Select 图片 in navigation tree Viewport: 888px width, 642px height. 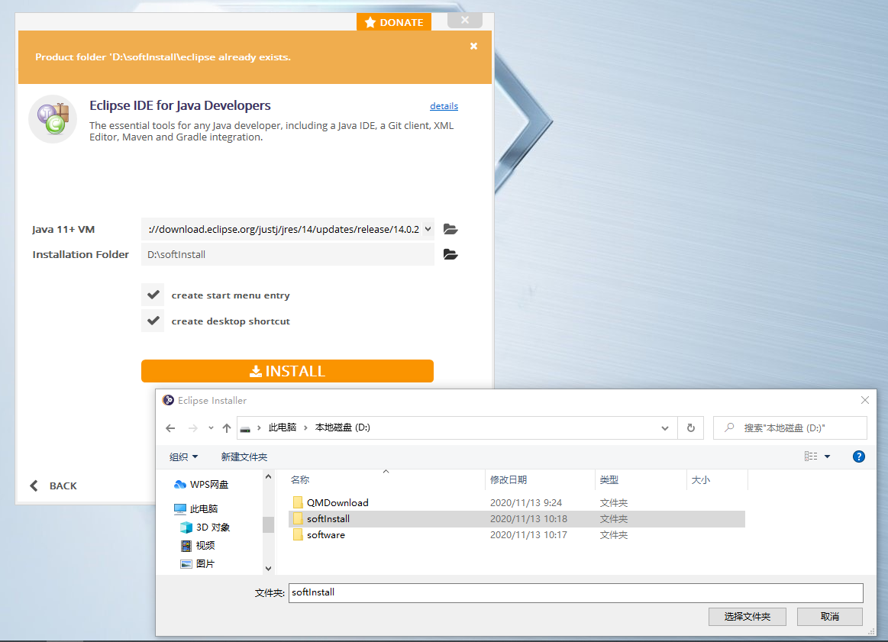[198, 564]
